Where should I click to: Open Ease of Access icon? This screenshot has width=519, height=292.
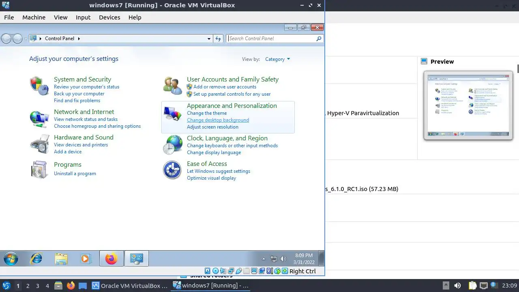click(x=172, y=170)
